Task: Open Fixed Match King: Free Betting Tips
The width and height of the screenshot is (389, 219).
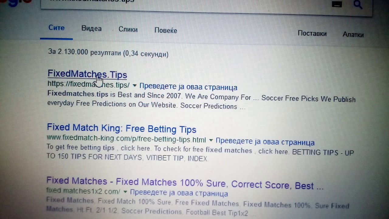Action: click(122, 128)
